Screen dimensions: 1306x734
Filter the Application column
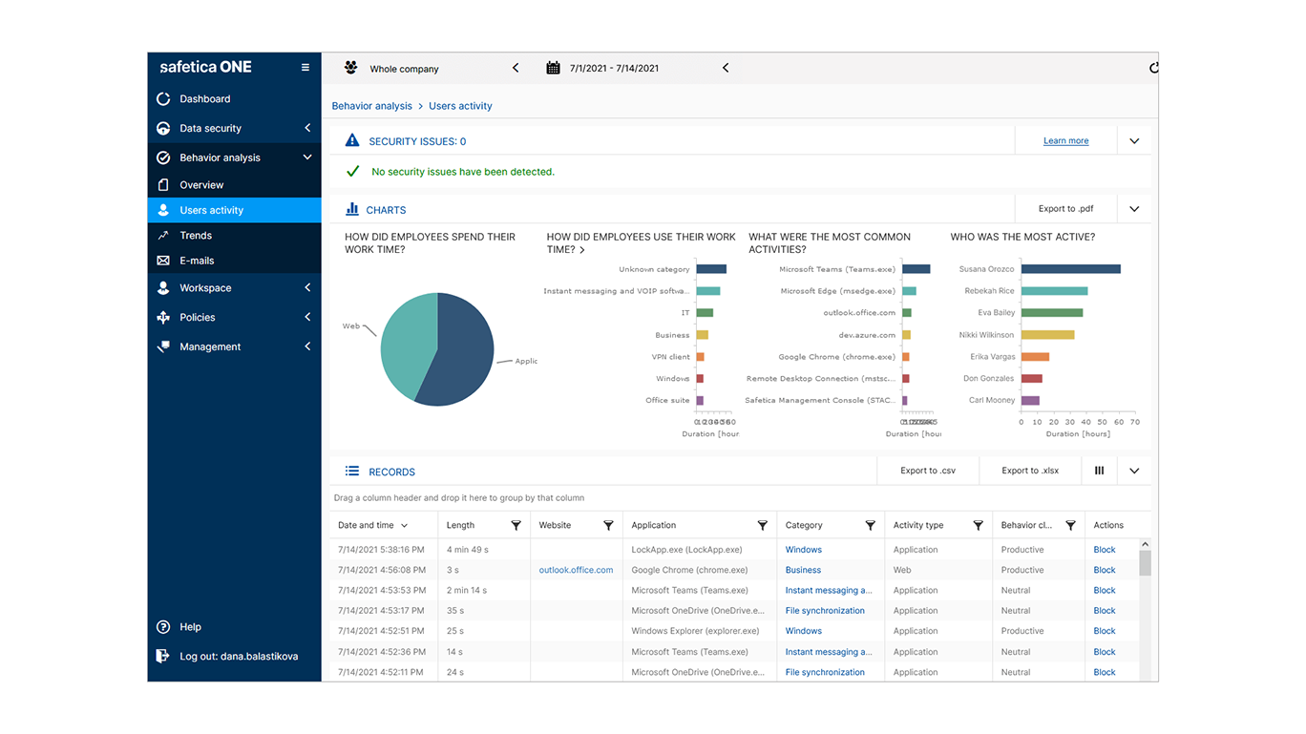tap(763, 526)
